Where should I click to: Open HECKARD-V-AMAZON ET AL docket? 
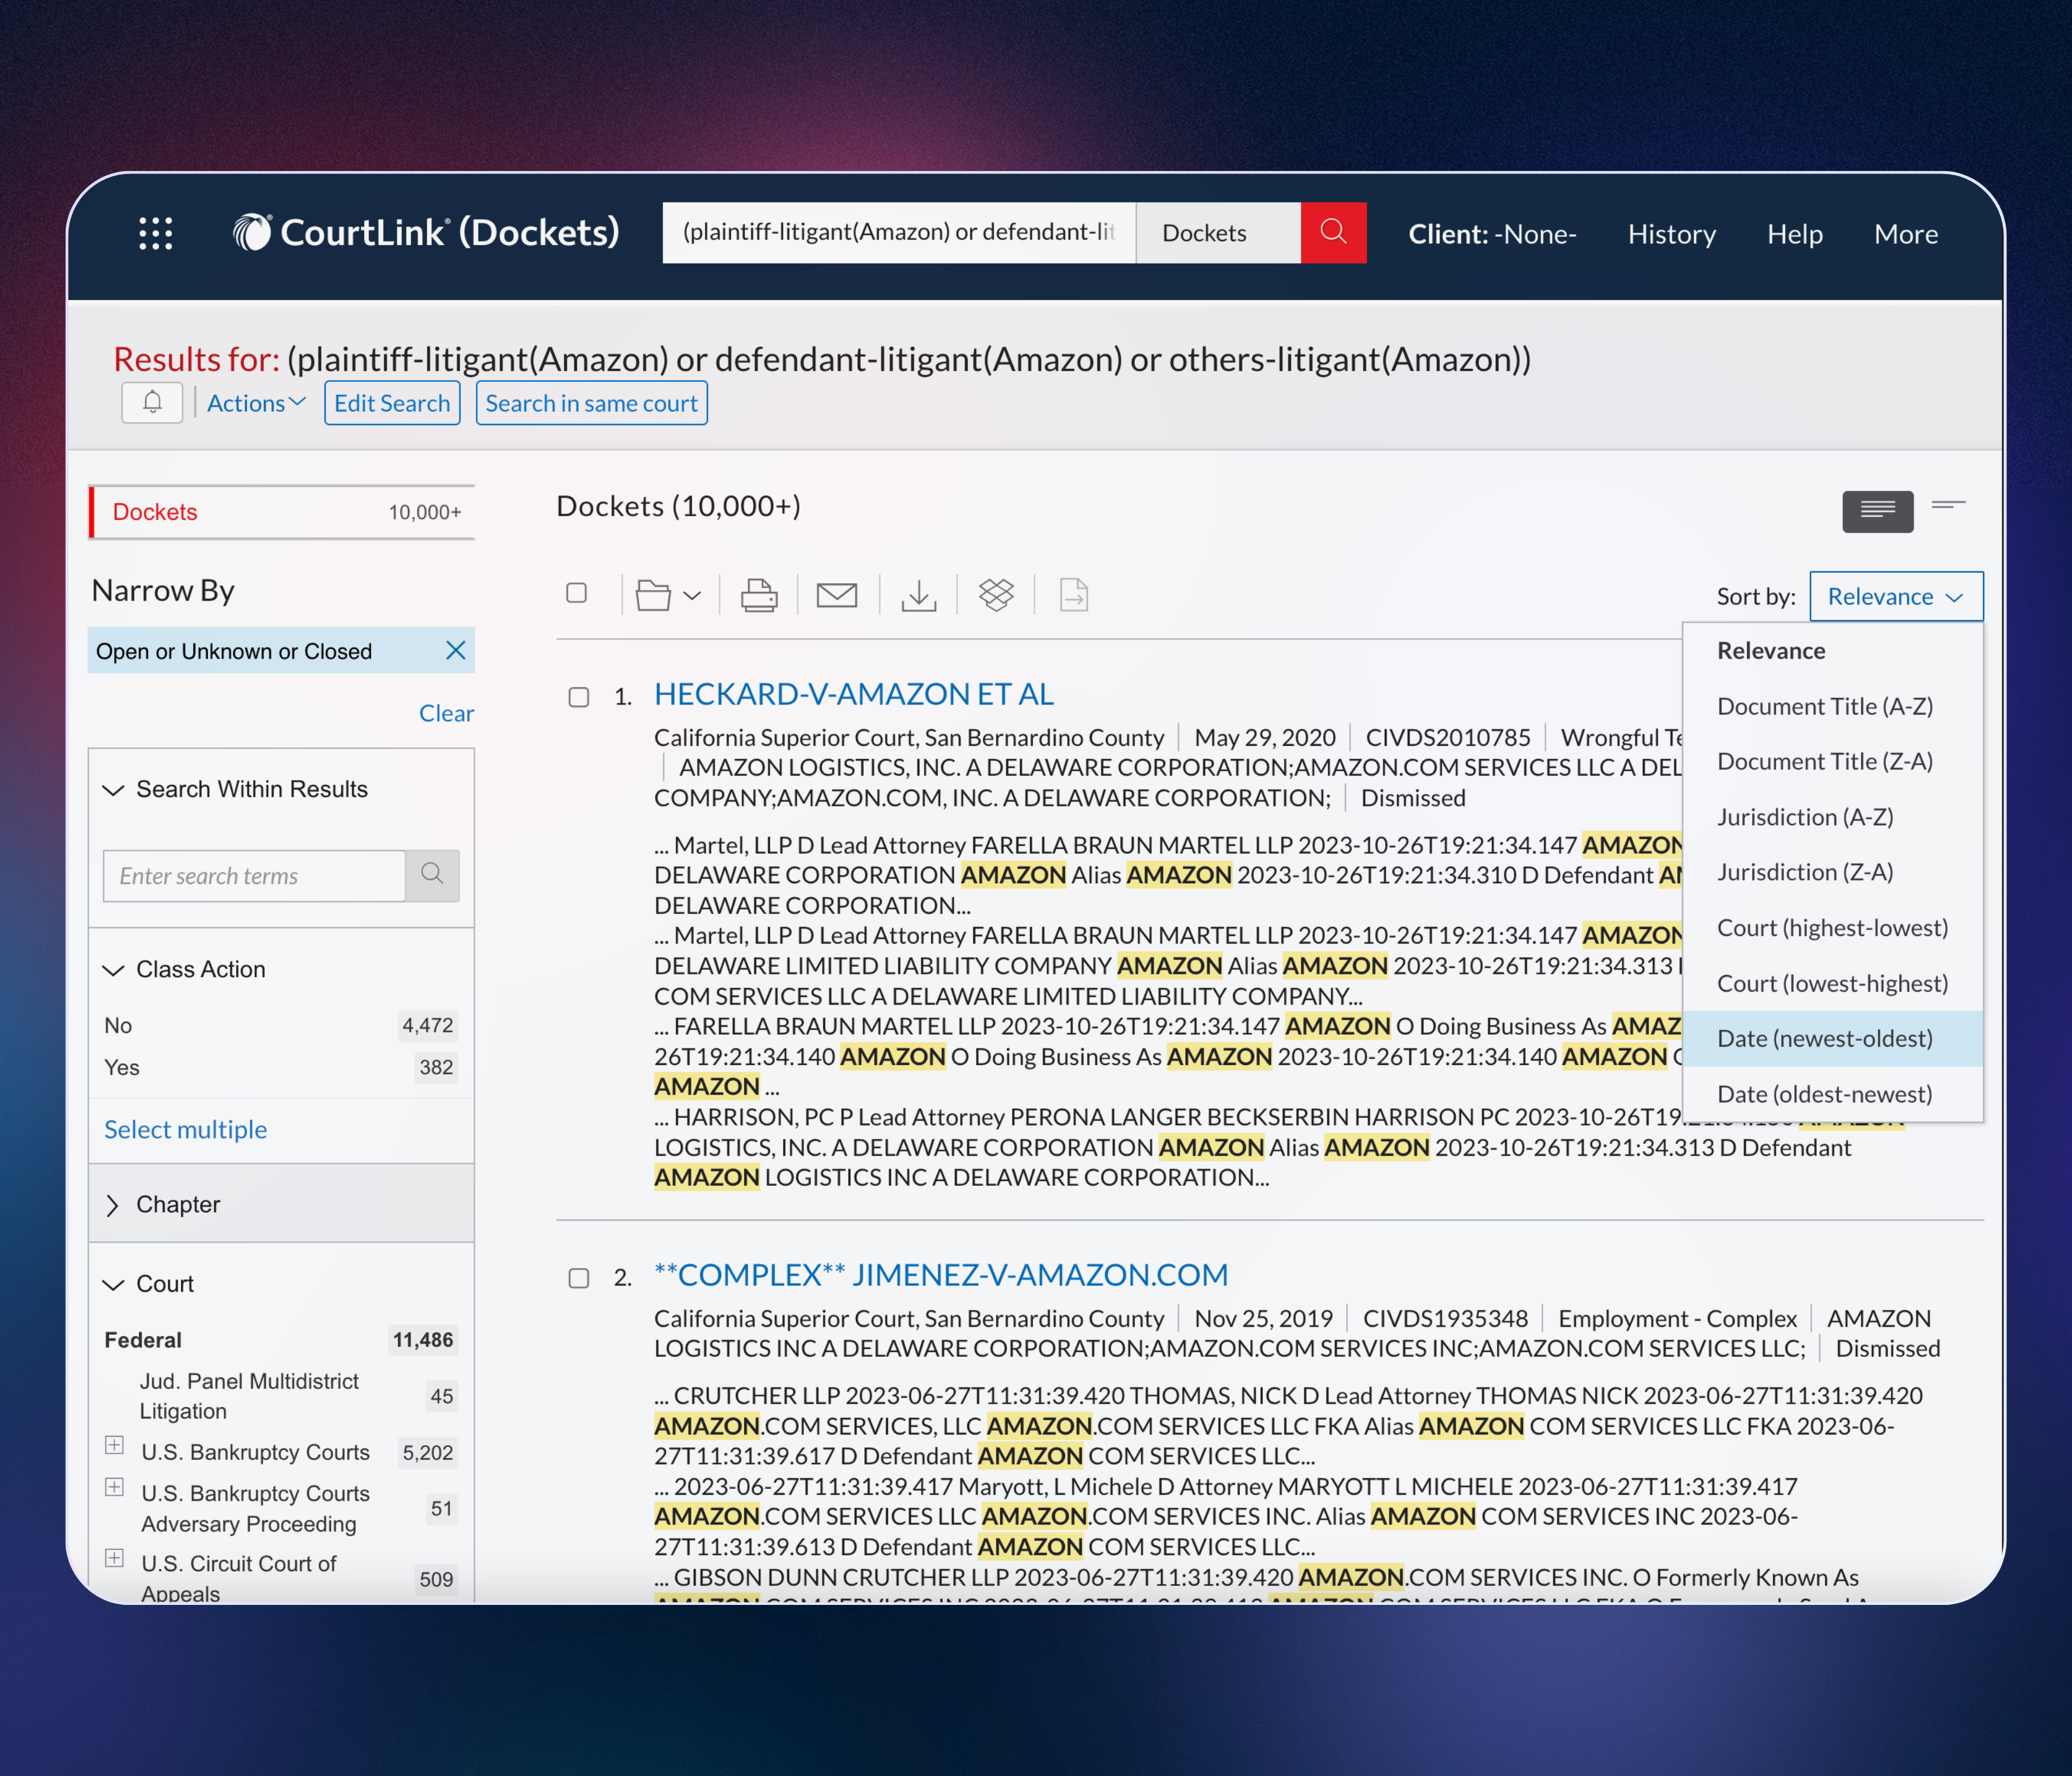click(854, 694)
